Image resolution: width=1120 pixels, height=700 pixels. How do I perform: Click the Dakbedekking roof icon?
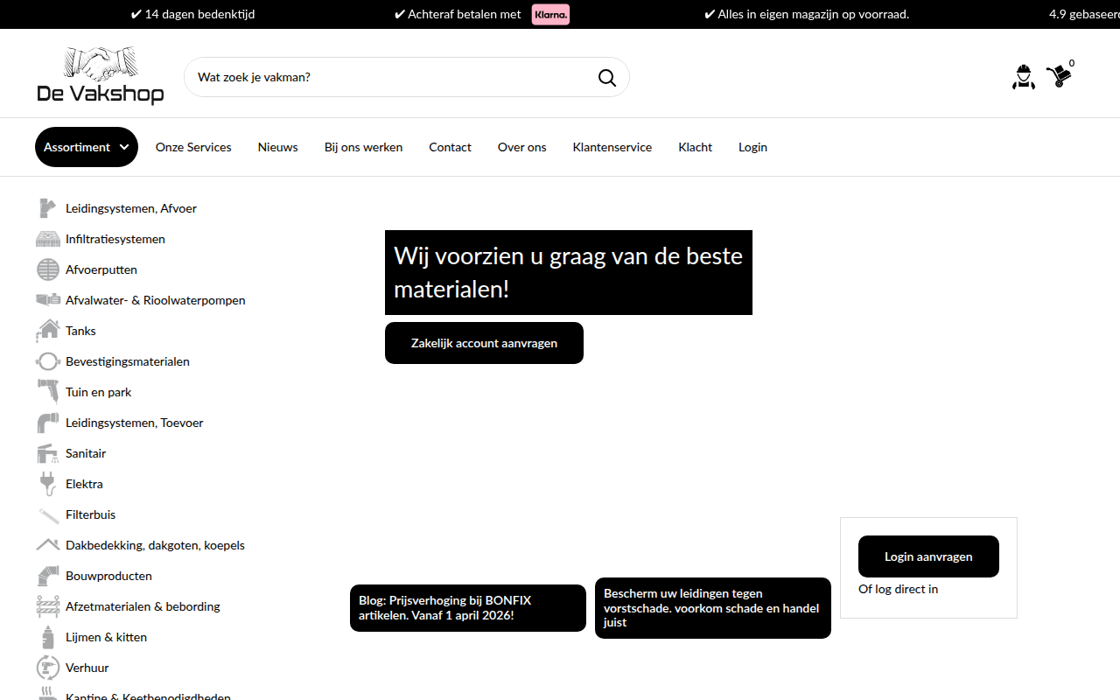tap(48, 545)
